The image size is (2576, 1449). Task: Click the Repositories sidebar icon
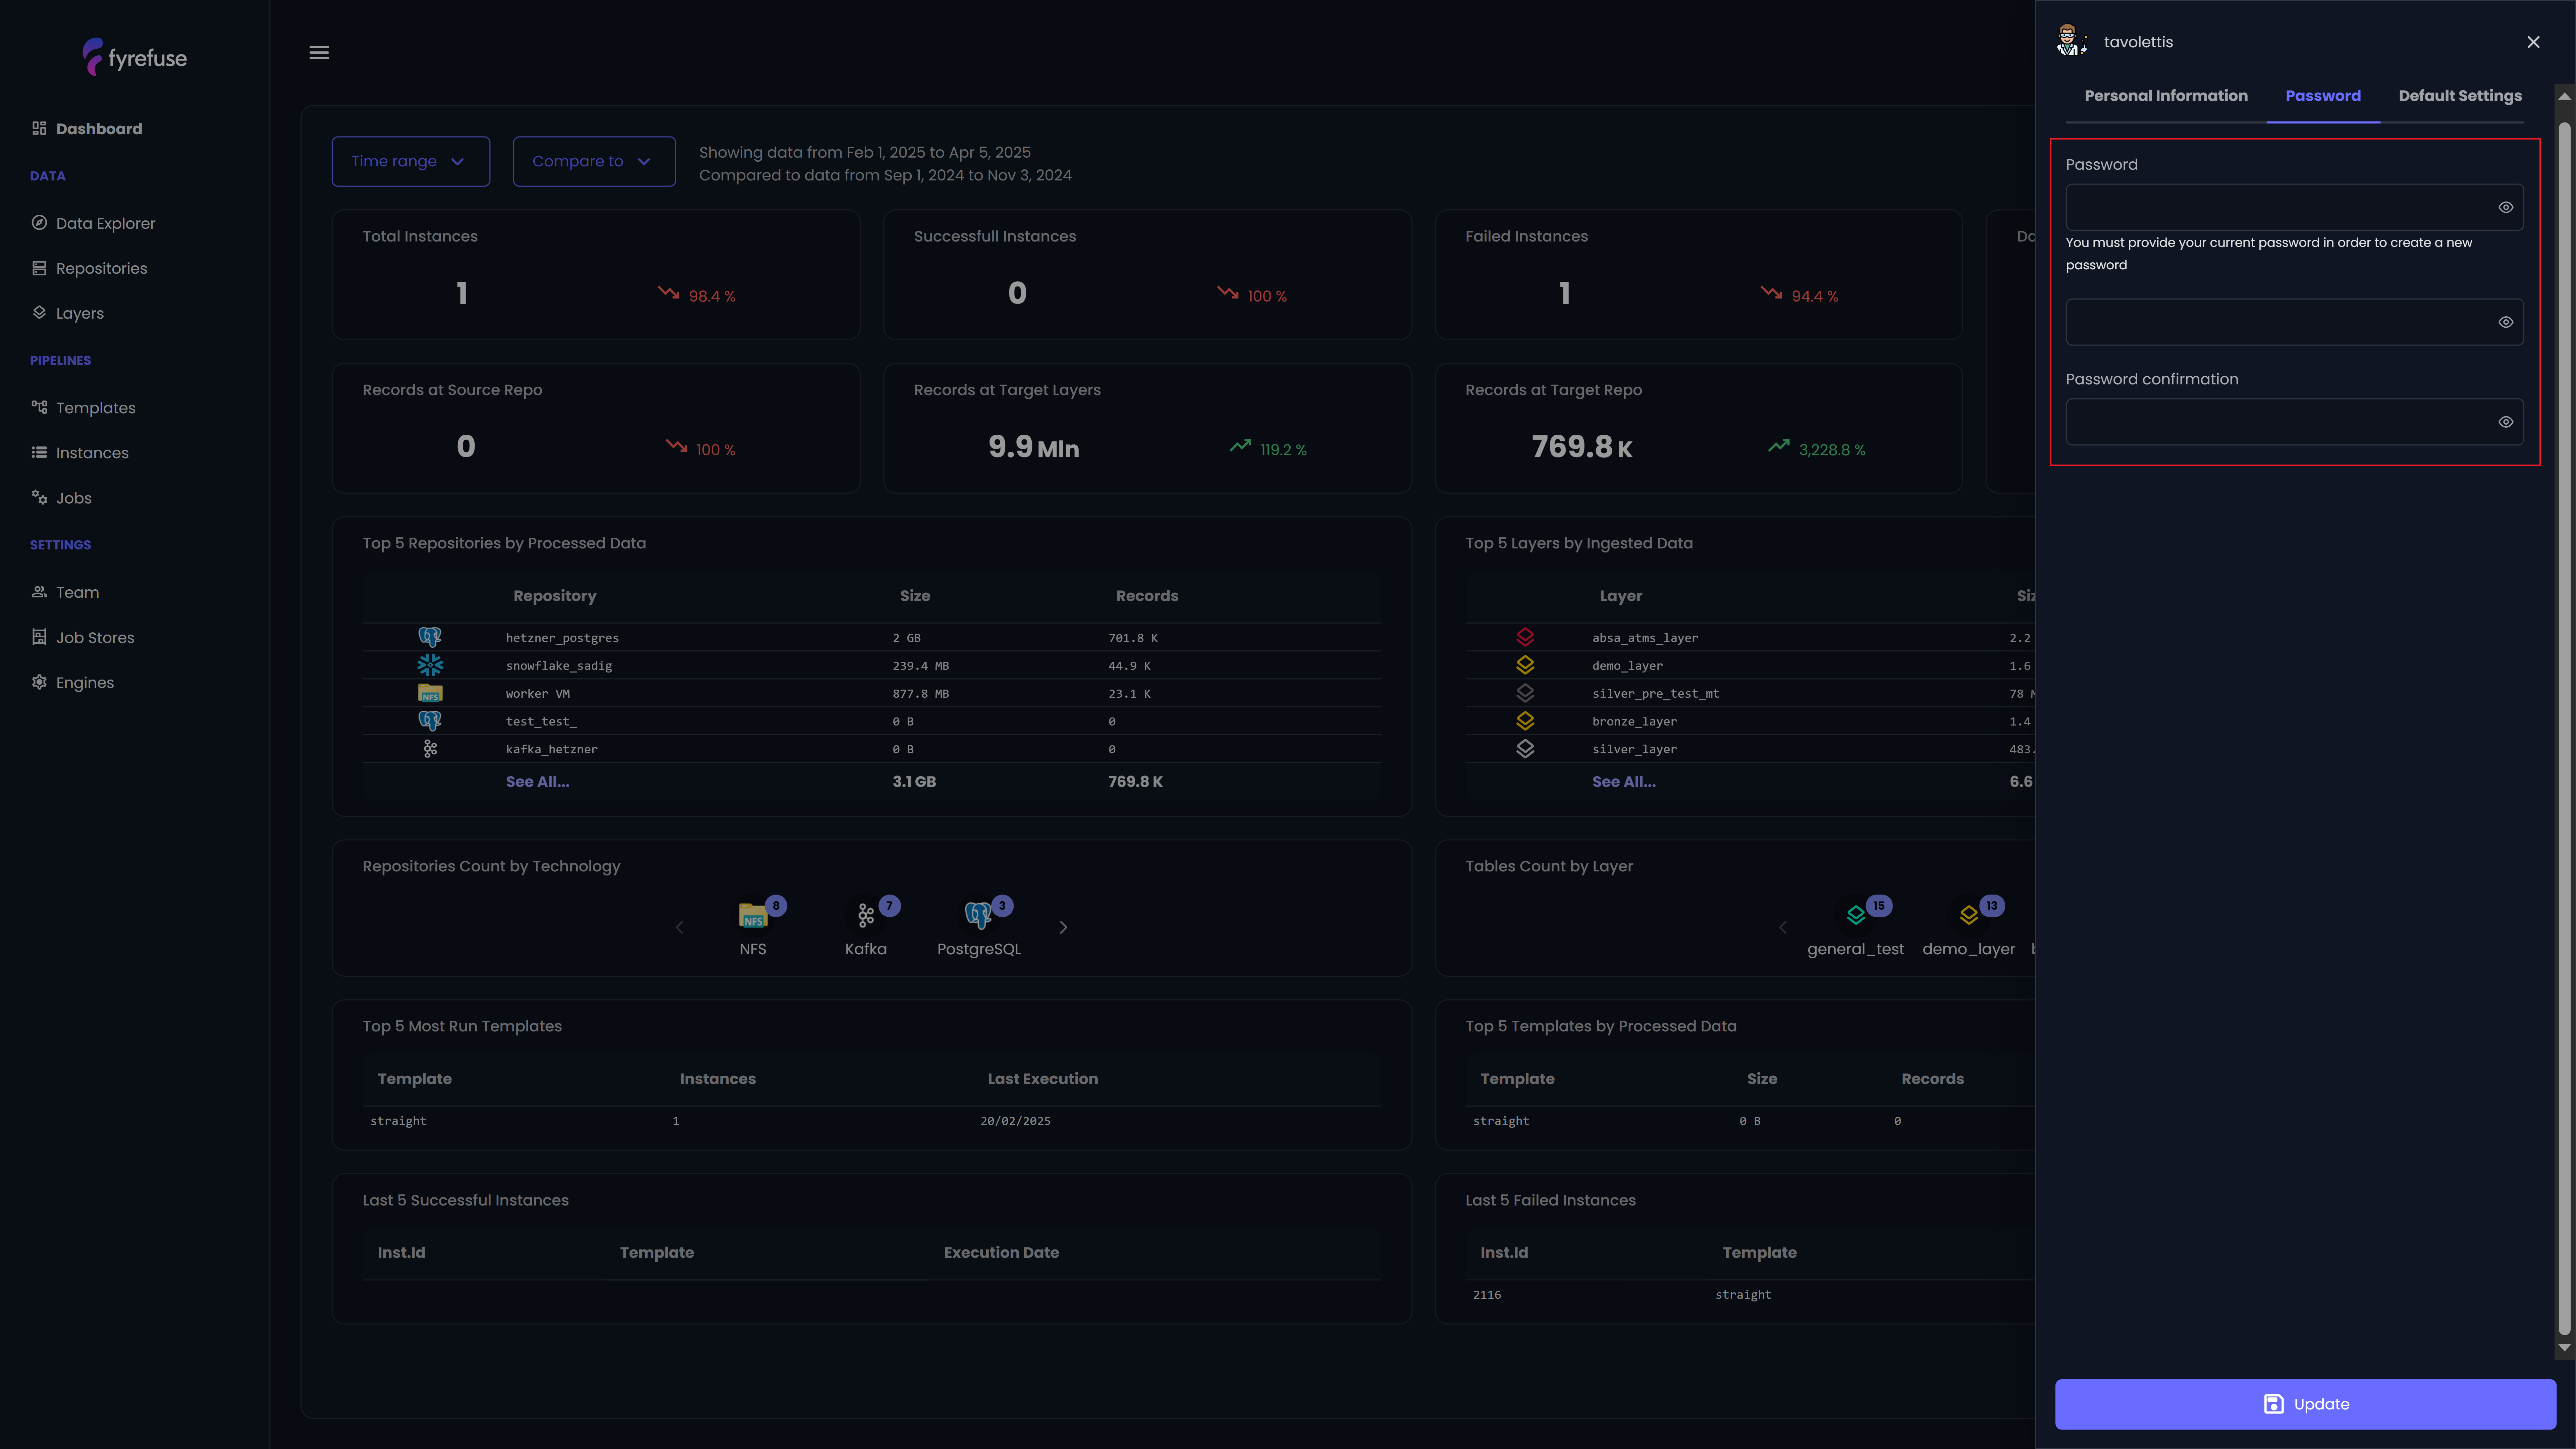(39, 268)
